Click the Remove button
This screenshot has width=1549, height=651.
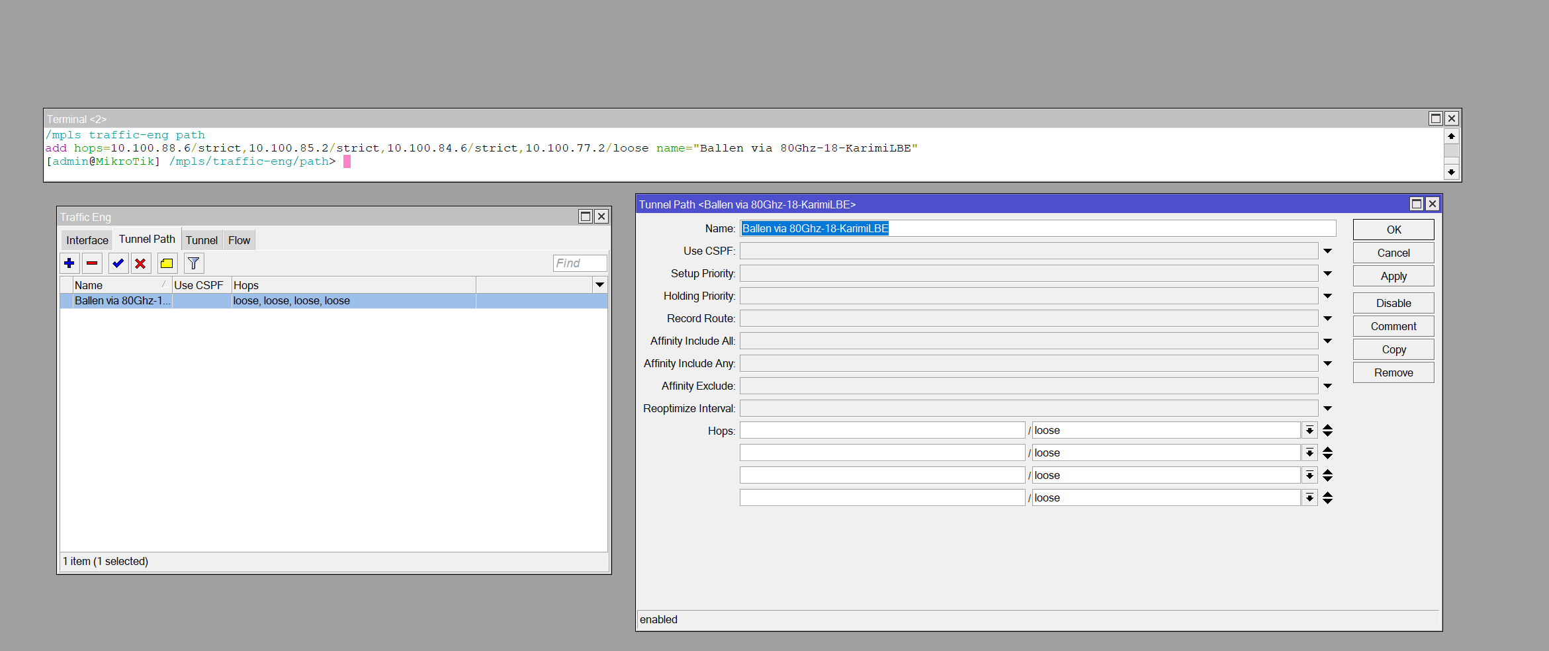point(1394,372)
